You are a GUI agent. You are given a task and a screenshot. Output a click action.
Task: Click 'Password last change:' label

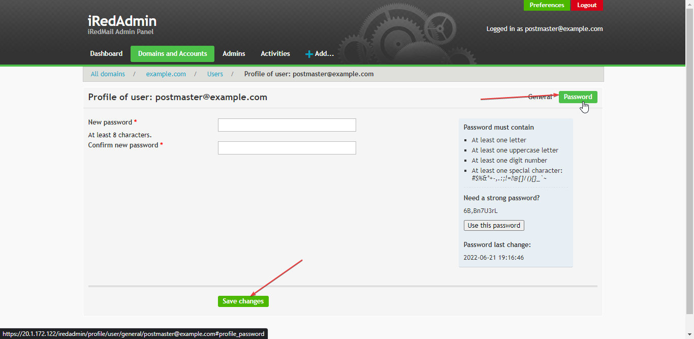[x=497, y=245]
